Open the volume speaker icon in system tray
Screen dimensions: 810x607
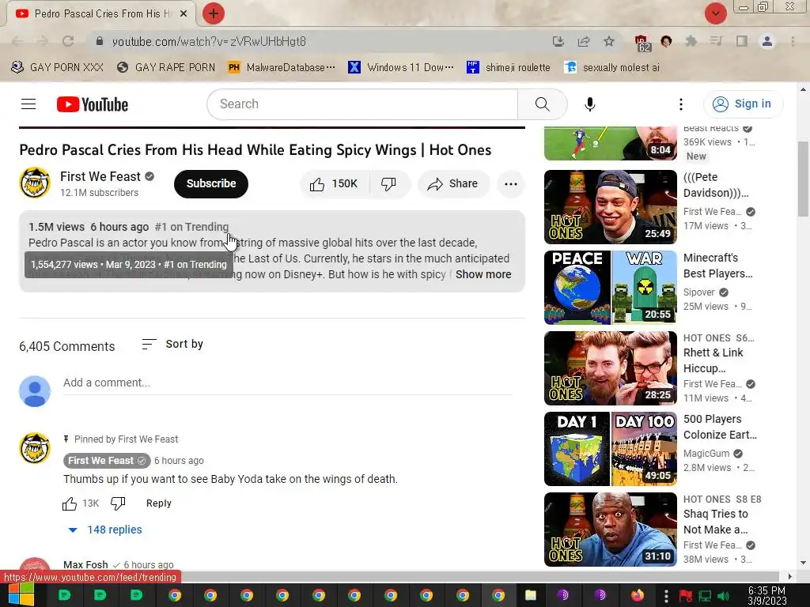point(723,596)
